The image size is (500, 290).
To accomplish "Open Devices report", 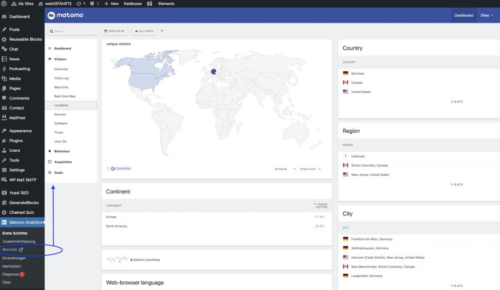I will pos(60,114).
